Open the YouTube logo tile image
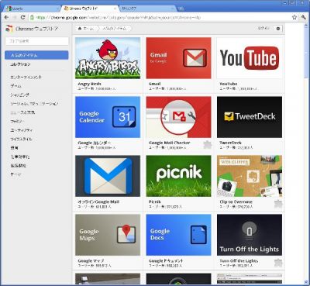 tap(250, 58)
